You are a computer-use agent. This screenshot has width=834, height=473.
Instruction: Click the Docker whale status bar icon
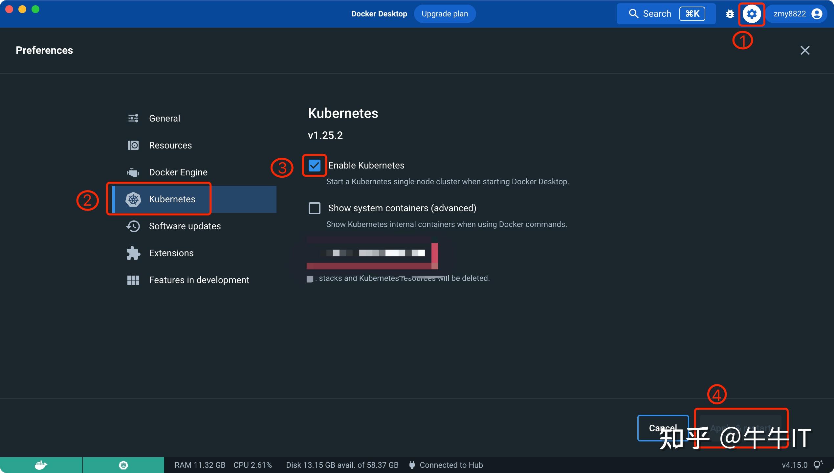[x=41, y=464]
